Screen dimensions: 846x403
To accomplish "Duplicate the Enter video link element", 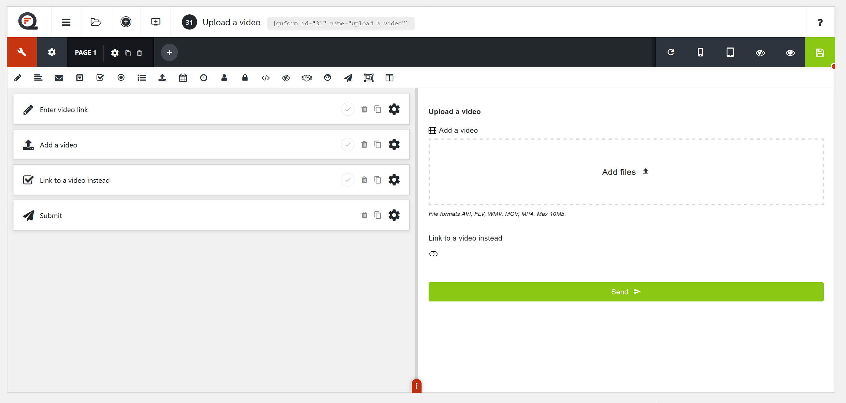I will click(x=378, y=109).
